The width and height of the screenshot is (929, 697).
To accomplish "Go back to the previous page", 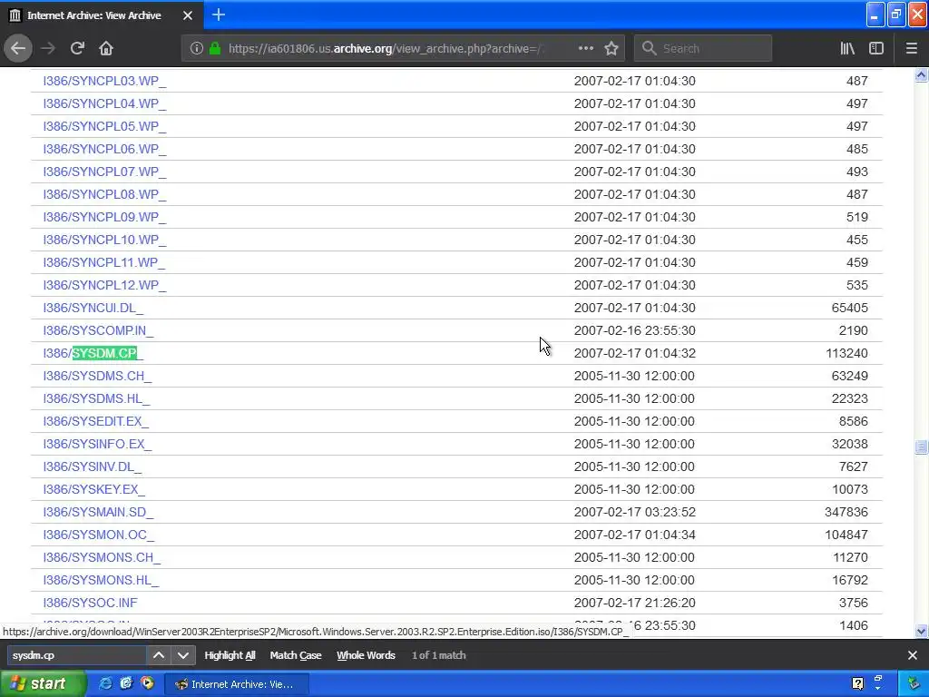I will (x=18, y=49).
